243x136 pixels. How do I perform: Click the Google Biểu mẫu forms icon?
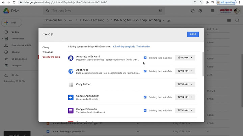pyautogui.click(x=71, y=110)
